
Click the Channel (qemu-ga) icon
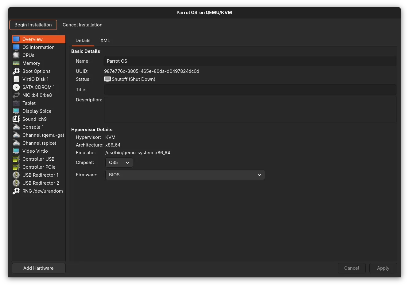coord(16,135)
